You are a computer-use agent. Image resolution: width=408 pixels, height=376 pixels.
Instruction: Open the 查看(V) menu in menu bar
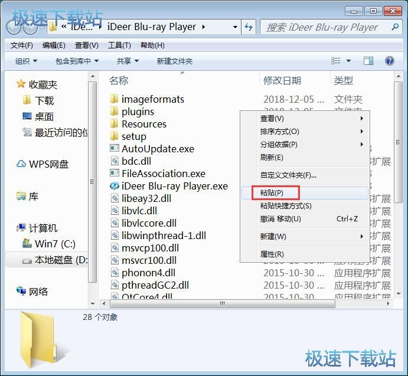click(x=86, y=45)
